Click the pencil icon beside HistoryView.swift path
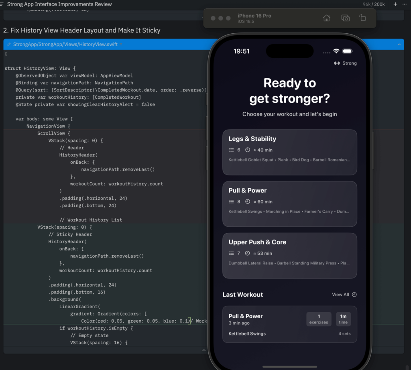The height and width of the screenshot is (370, 411). pyautogui.click(x=9, y=45)
